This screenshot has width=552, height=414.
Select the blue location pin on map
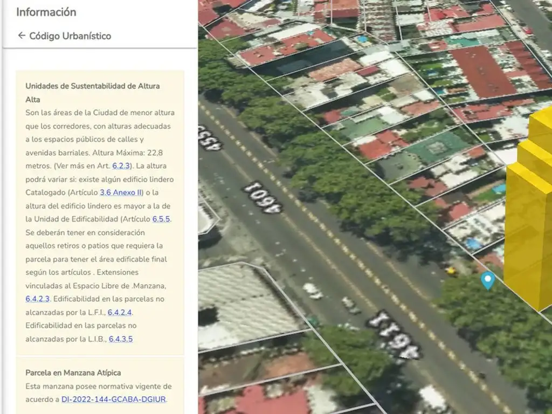coord(488,280)
